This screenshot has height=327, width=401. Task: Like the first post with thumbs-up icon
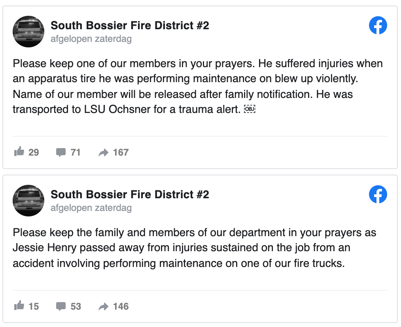[19, 152]
